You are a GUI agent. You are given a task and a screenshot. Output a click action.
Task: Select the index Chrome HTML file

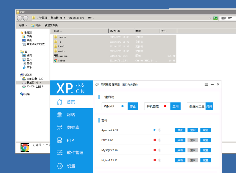(x=115, y=61)
